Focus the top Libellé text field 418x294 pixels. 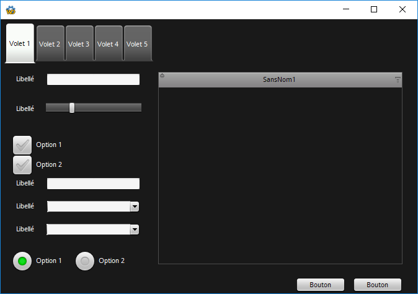point(93,79)
